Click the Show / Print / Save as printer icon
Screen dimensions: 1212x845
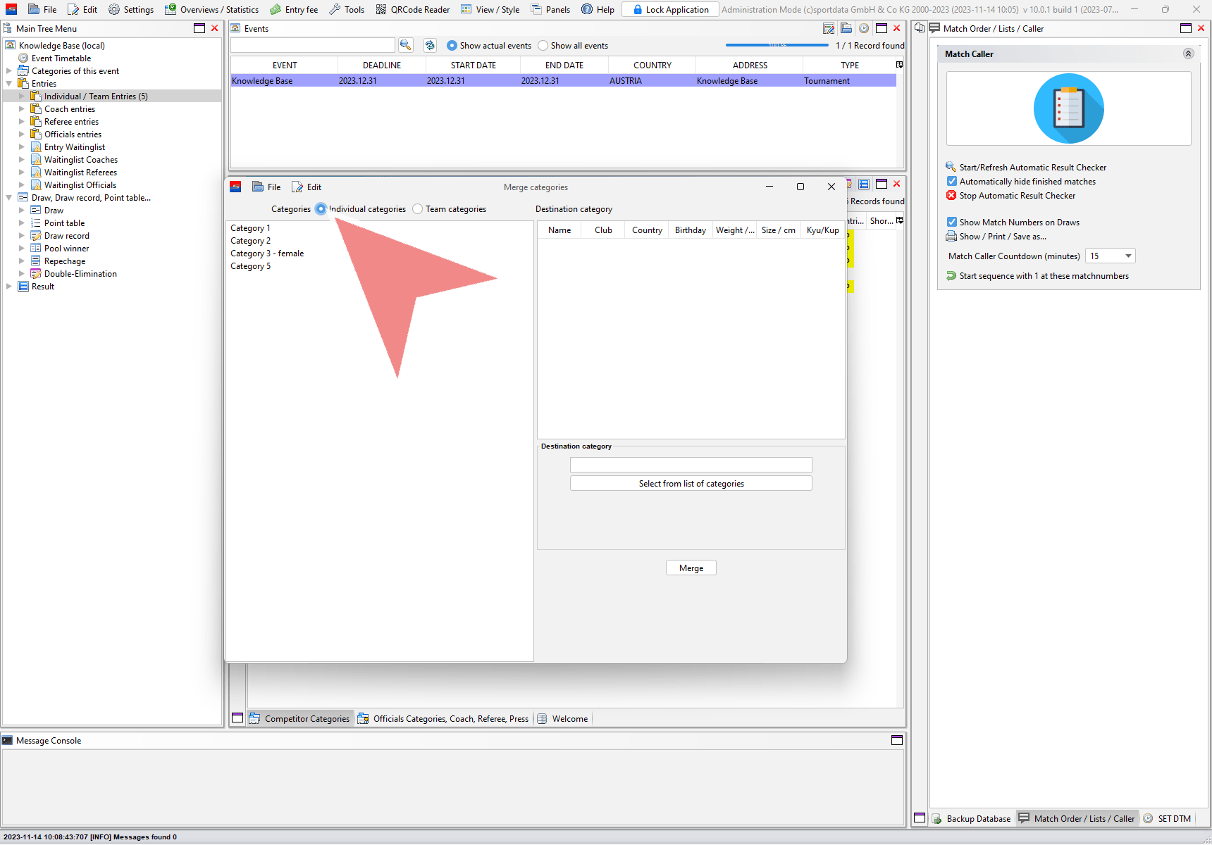[951, 237]
